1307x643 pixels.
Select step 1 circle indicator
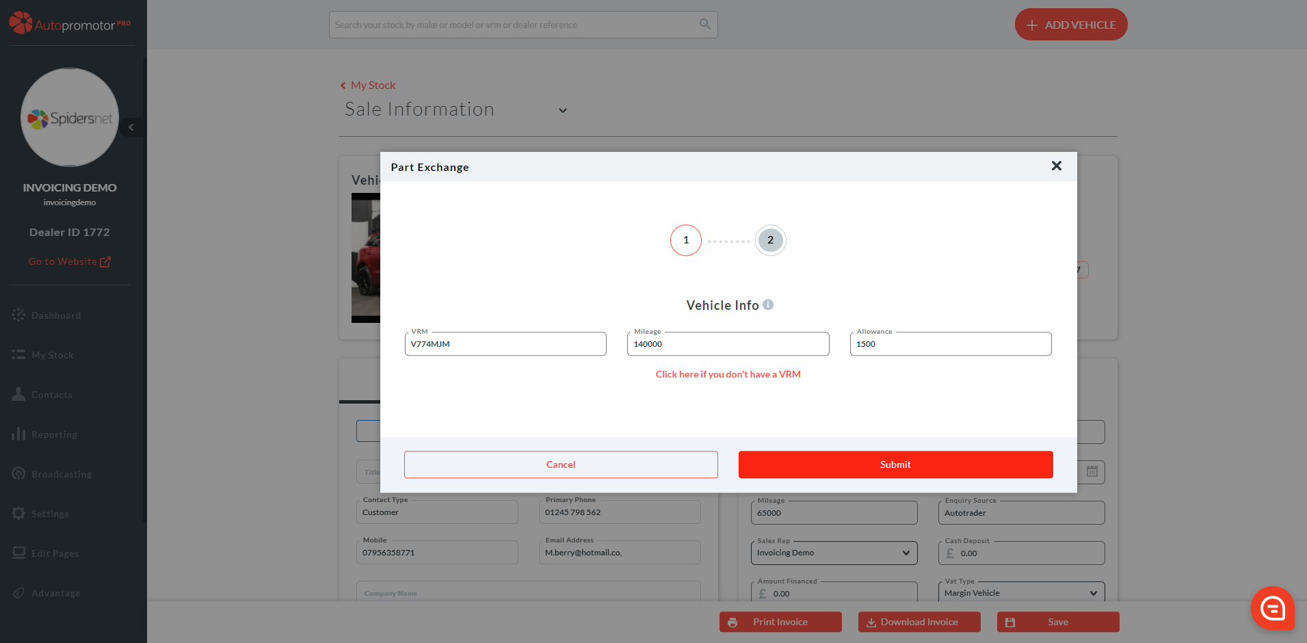(685, 240)
